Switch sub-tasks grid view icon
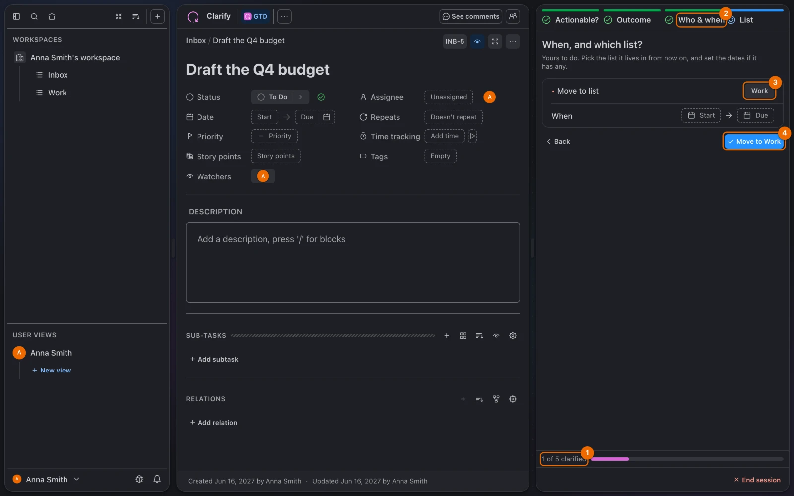This screenshot has height=496, width=794. point(463,336)
